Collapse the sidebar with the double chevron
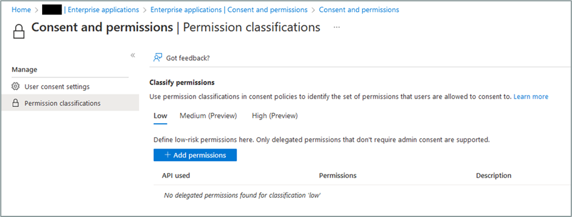This screenshot has width=572, height=217. click(x=133, y=55)
